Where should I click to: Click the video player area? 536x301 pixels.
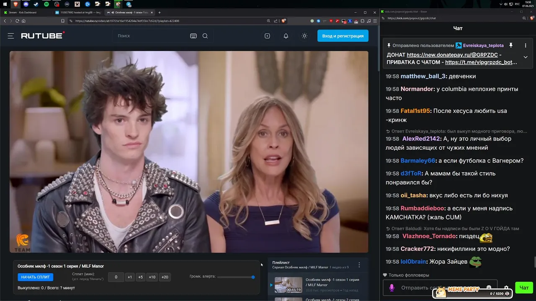(x=189, y=152)
